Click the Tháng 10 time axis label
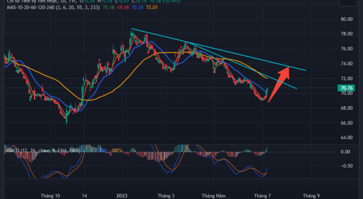 point(50,196)
